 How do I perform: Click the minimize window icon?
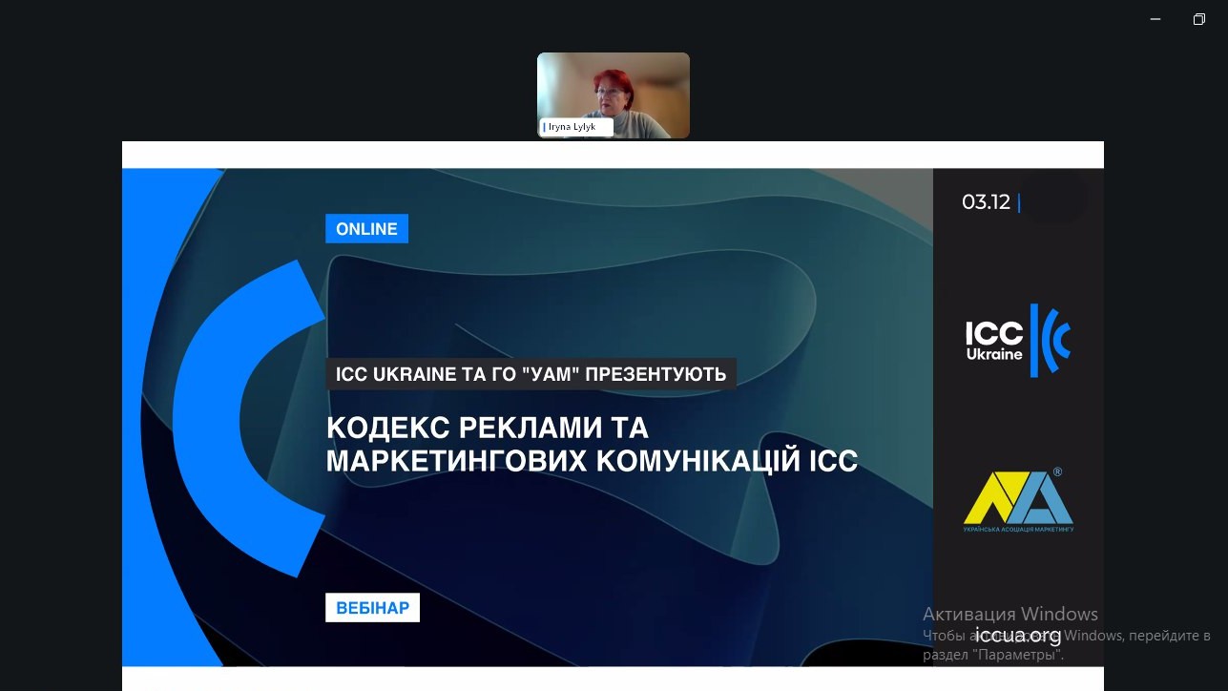(1155, 19)
